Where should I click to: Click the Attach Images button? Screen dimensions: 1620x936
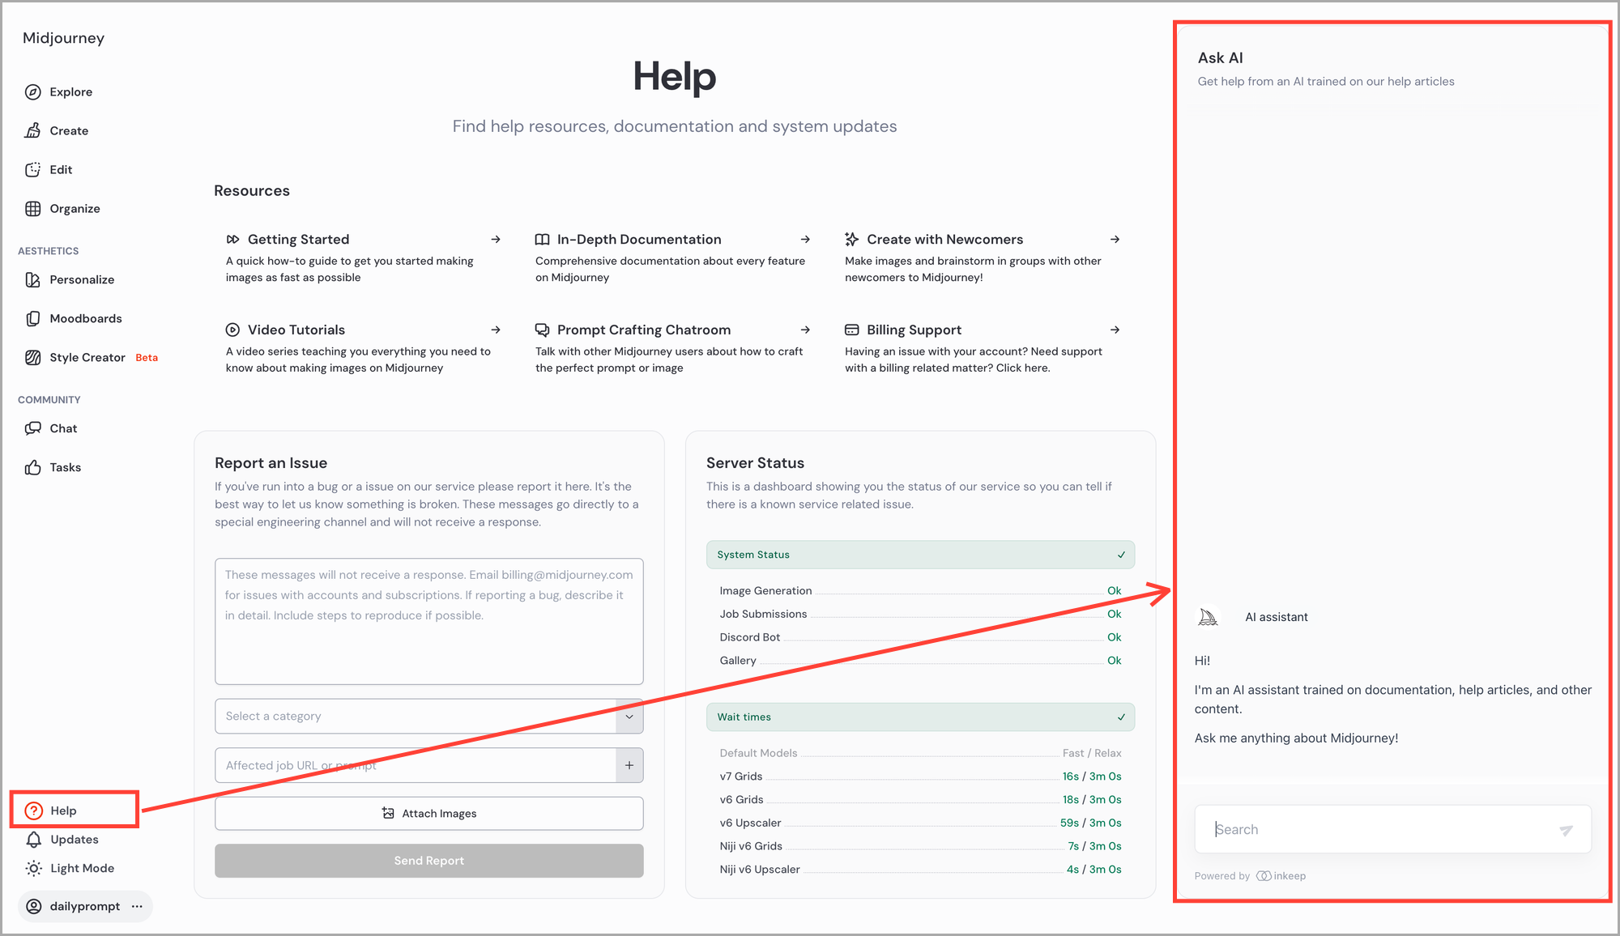pyautogui.click(x=428, y=814)
